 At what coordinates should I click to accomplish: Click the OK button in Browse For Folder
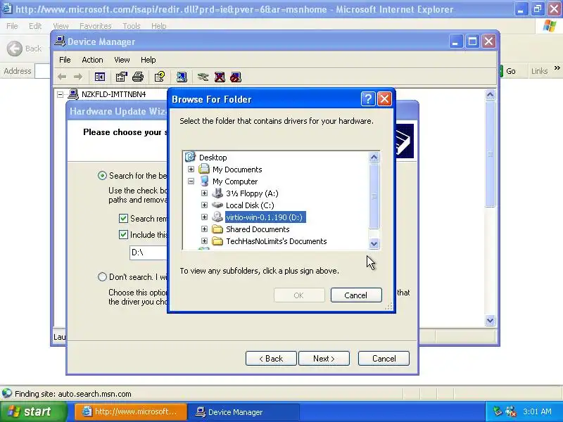click(x=298, y=295)
